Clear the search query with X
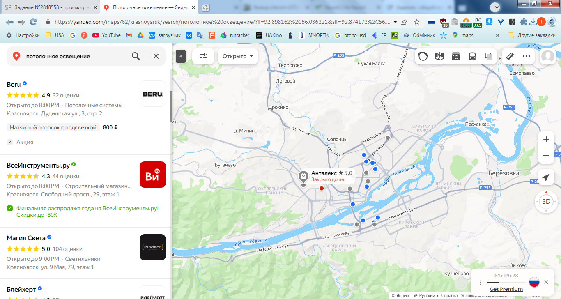 [x=156, y=56]
